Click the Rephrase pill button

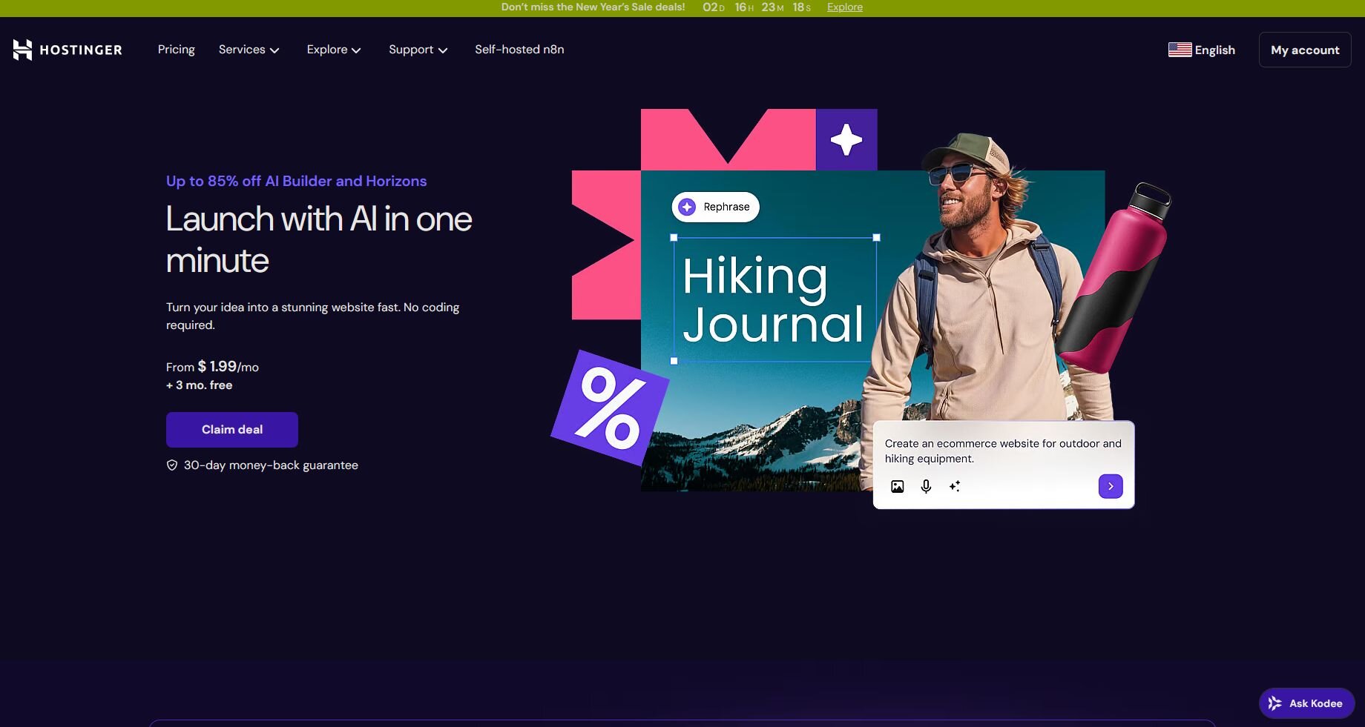716,207
